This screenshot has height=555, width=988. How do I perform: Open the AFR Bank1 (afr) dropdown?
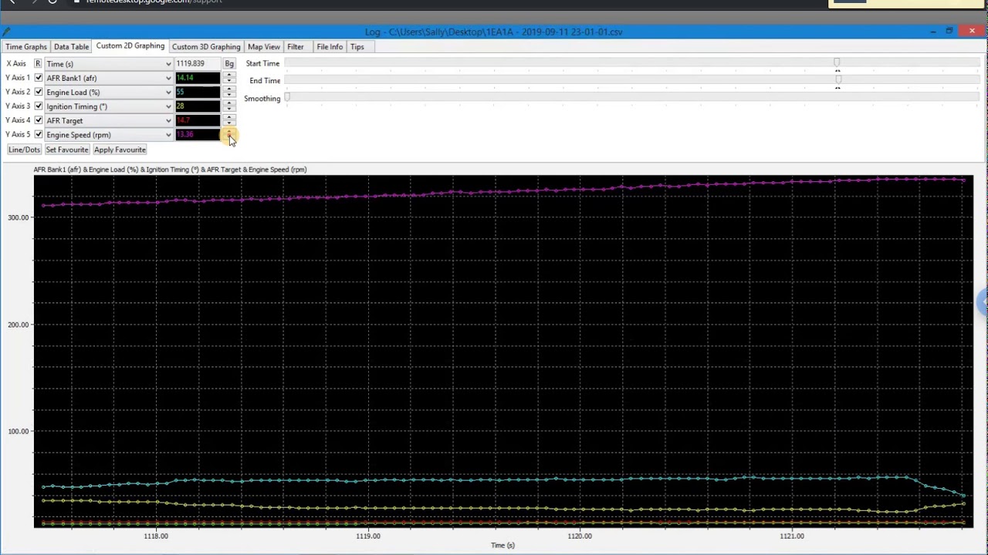pyautogui.click(x=108, y=78)
